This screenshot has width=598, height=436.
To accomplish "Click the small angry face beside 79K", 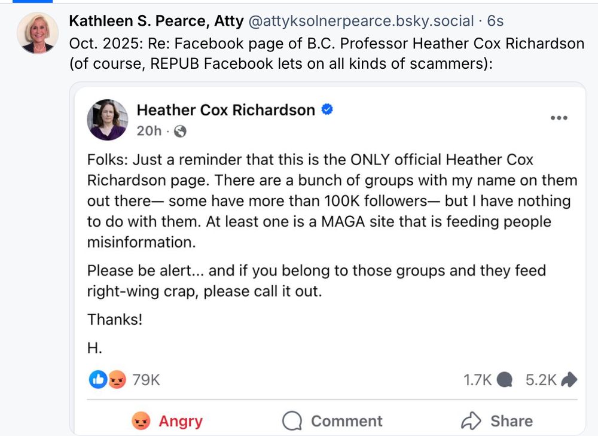I will 117,379.
